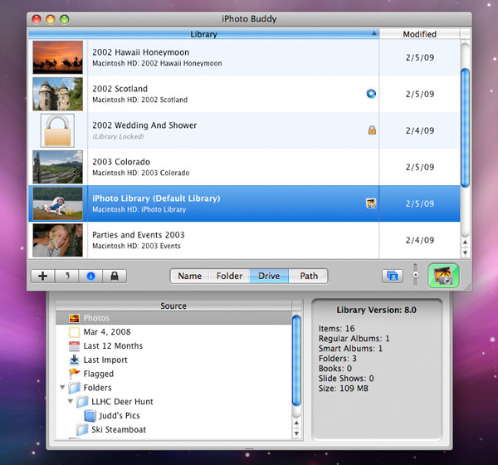Click the small lock icon on 2002 Wedding row
The width and height of the screenshot is (498, 465).
(372, 130)
